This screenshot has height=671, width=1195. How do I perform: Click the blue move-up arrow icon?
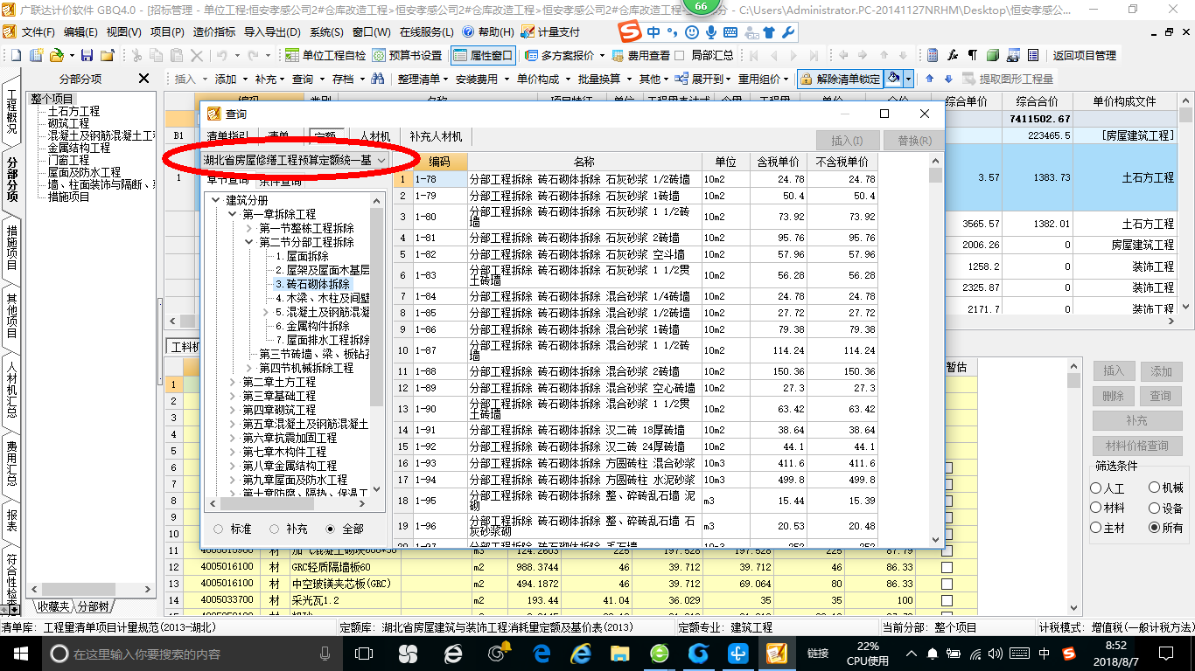click(x=929, y=79)
